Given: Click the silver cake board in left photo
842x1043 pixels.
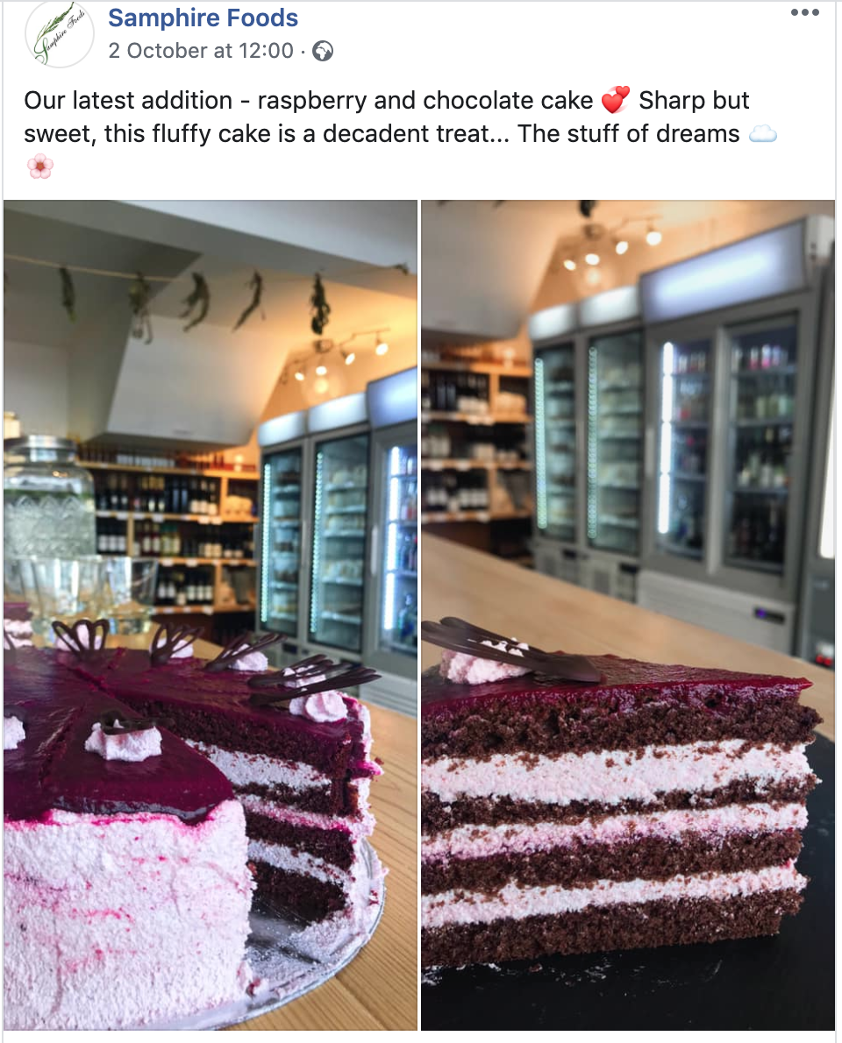Looking at the screenshot, I should [313, 931].
